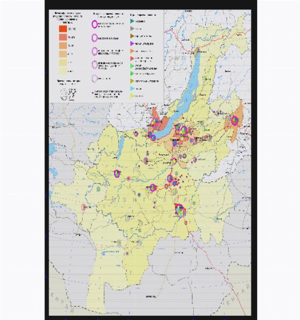The height and width of the screenshot is (320, 300).
Task: Select the small purple dot legend symbol
Action: (x=93, y=93)
